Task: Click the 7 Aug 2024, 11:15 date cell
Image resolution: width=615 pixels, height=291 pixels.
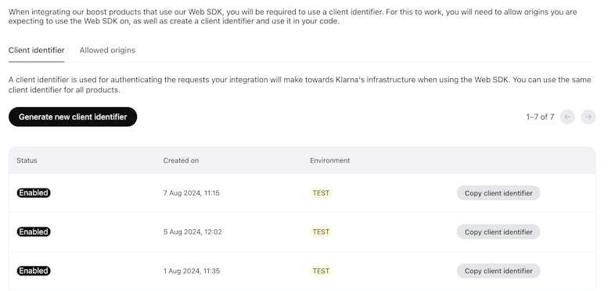Action: (x=192, y=193)
